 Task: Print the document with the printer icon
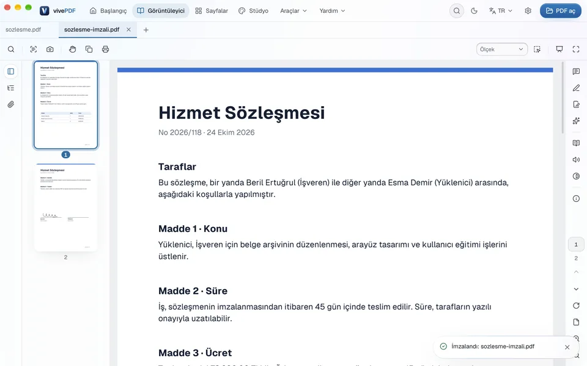105,49
